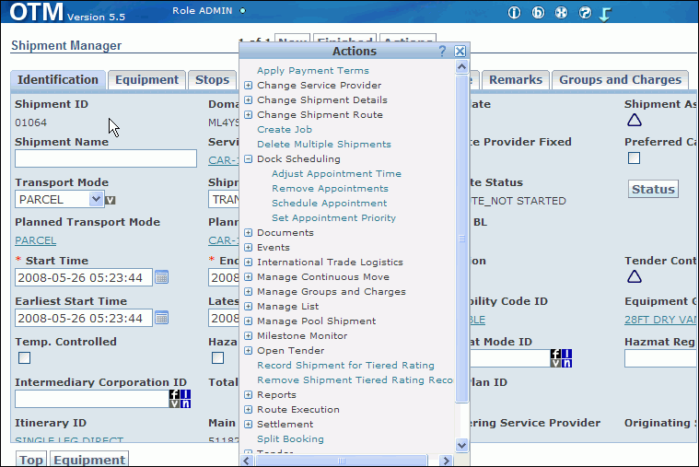The image size is (699, 467).
Task: Select Record Shipment for Tiered Rating
Action: [345, 366]
